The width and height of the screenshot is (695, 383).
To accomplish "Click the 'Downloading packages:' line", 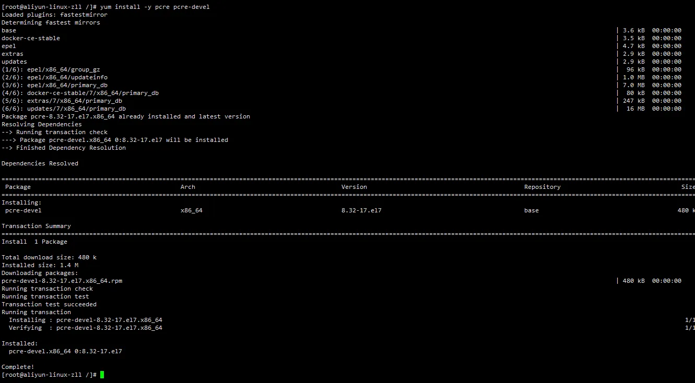I will pos(40,273).
